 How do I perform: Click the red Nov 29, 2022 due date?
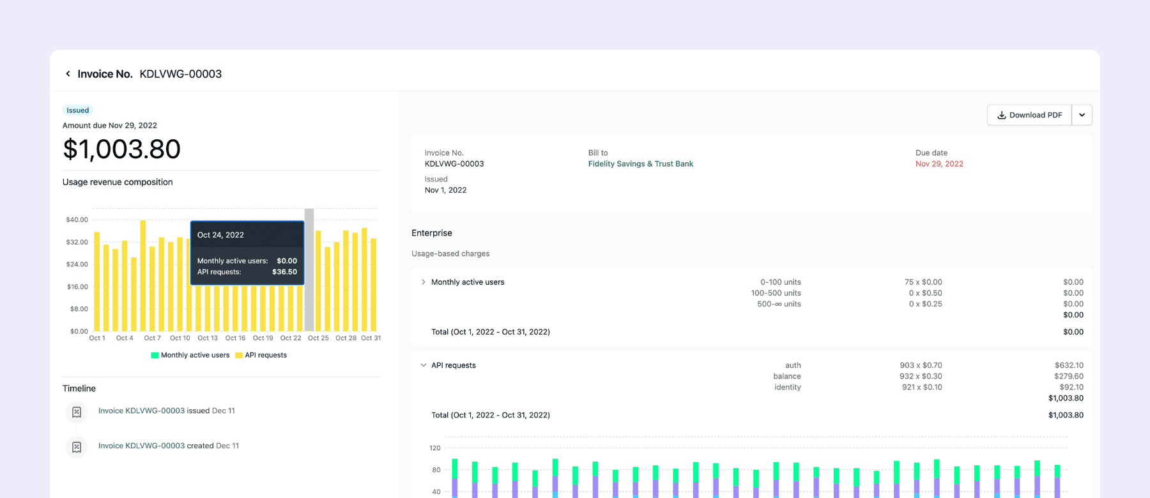click(939, 164)
